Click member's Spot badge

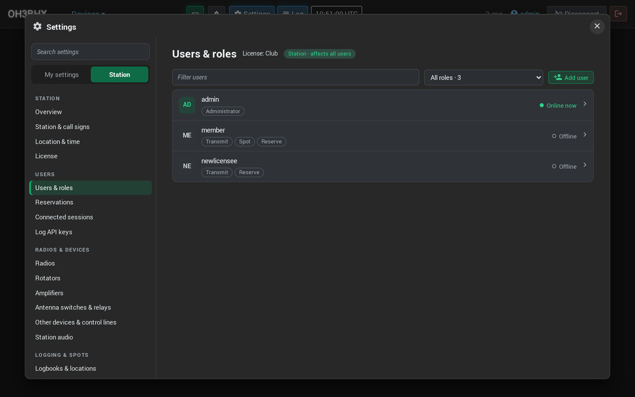[244, 142]
